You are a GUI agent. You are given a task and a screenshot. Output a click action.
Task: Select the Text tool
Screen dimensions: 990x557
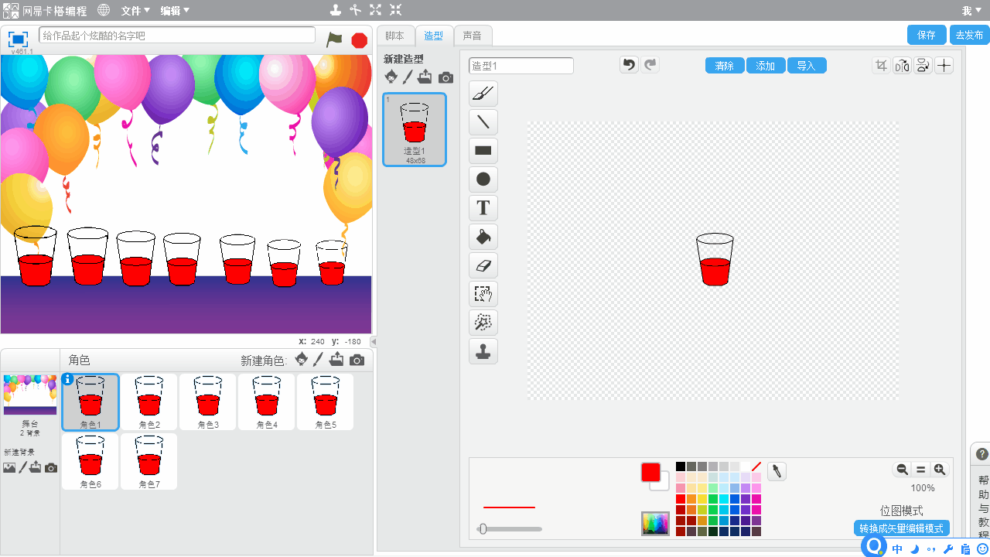coord(483,208)
